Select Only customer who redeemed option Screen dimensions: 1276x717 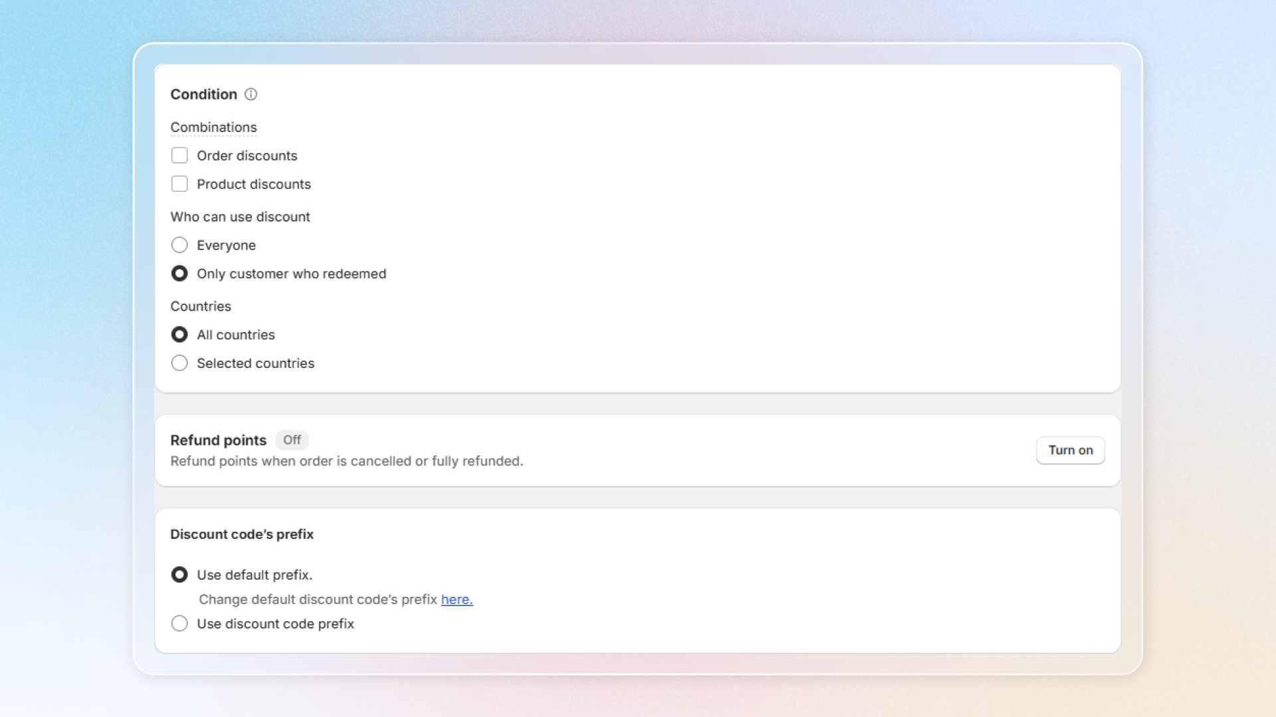point(179,274)
